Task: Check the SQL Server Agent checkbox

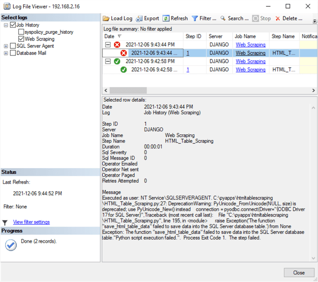Action: (x=13, y=46)
